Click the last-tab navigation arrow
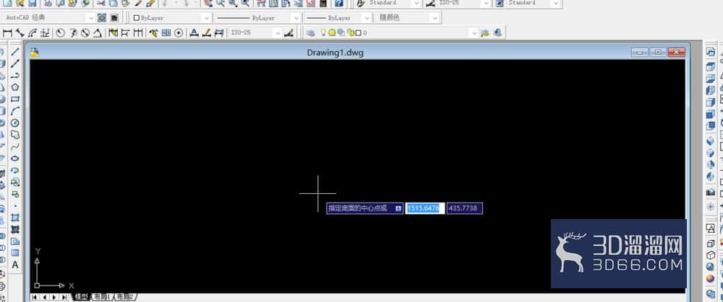The image size is (723, 302). coord(64,298)
